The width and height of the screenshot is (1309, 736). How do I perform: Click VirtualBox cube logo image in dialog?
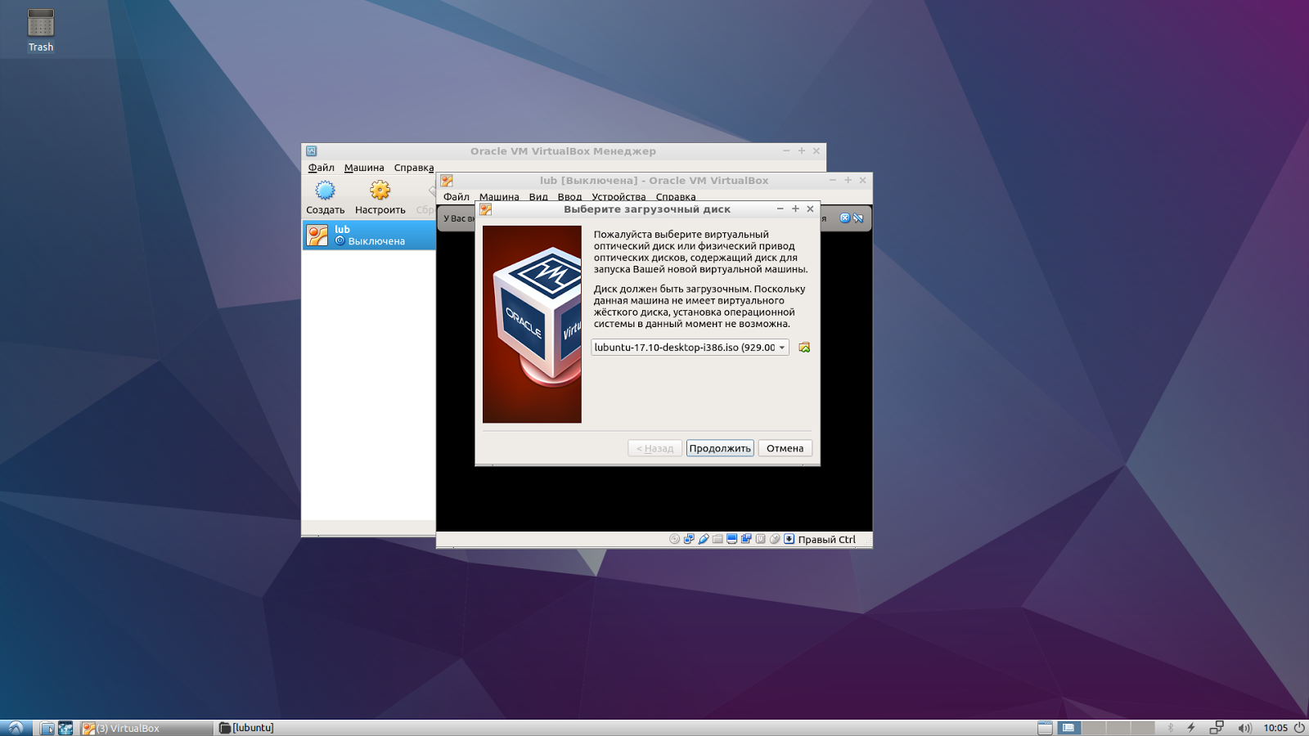click(532, 325)
